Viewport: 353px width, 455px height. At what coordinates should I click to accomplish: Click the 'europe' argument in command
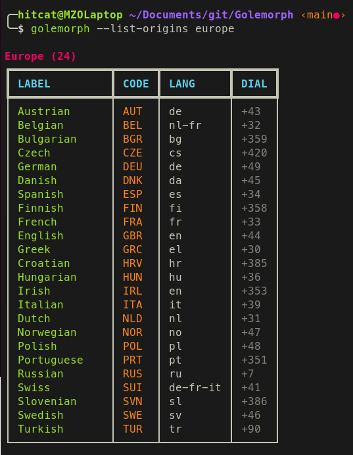coord(215,29)
